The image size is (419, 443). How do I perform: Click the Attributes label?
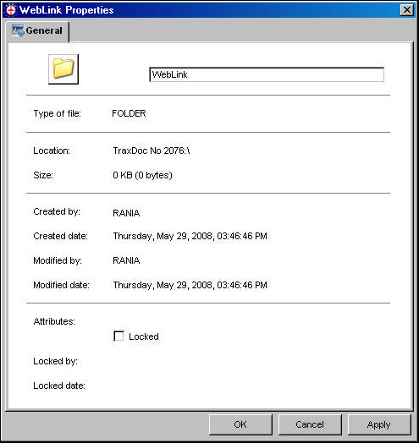[54, 321]
